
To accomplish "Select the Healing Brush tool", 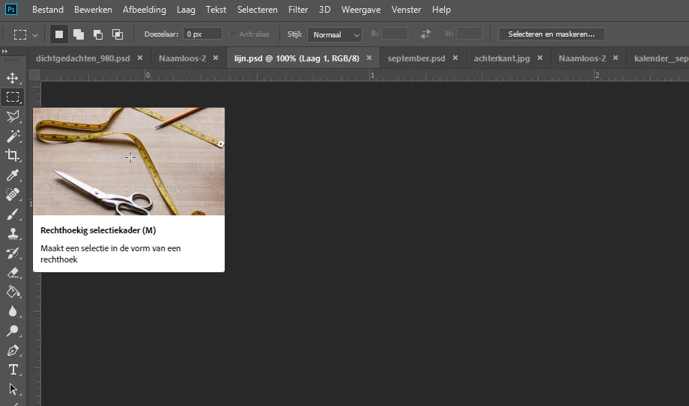I will tap(12, 194).
